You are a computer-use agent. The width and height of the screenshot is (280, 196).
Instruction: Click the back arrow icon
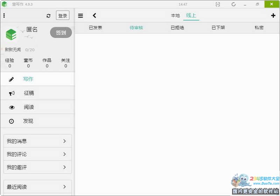[x=94, y=15]
